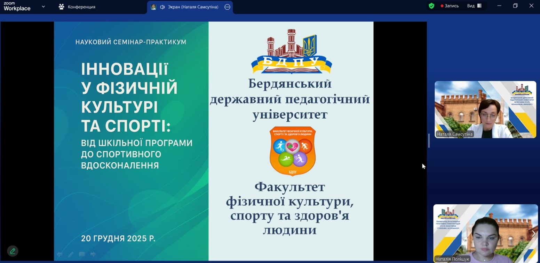Click the slide's previous arrow control
540x263 pixels.
coord(60,255)
